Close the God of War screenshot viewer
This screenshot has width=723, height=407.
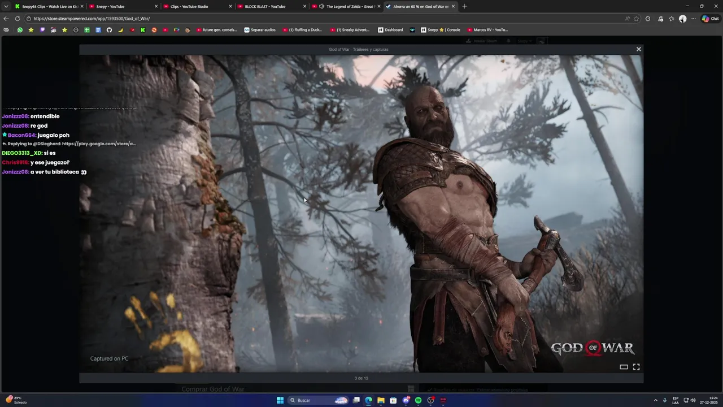pos(639,49)
